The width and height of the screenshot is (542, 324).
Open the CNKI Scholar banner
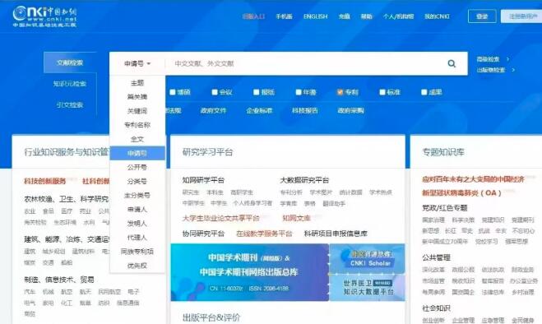(x=367, y=259)
